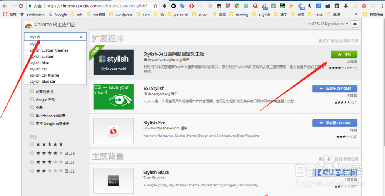This screenshot has height=196, width=385.
Task: Toggle the yellow moon extension
Action: pyautogui.click(x=355, y=6)
